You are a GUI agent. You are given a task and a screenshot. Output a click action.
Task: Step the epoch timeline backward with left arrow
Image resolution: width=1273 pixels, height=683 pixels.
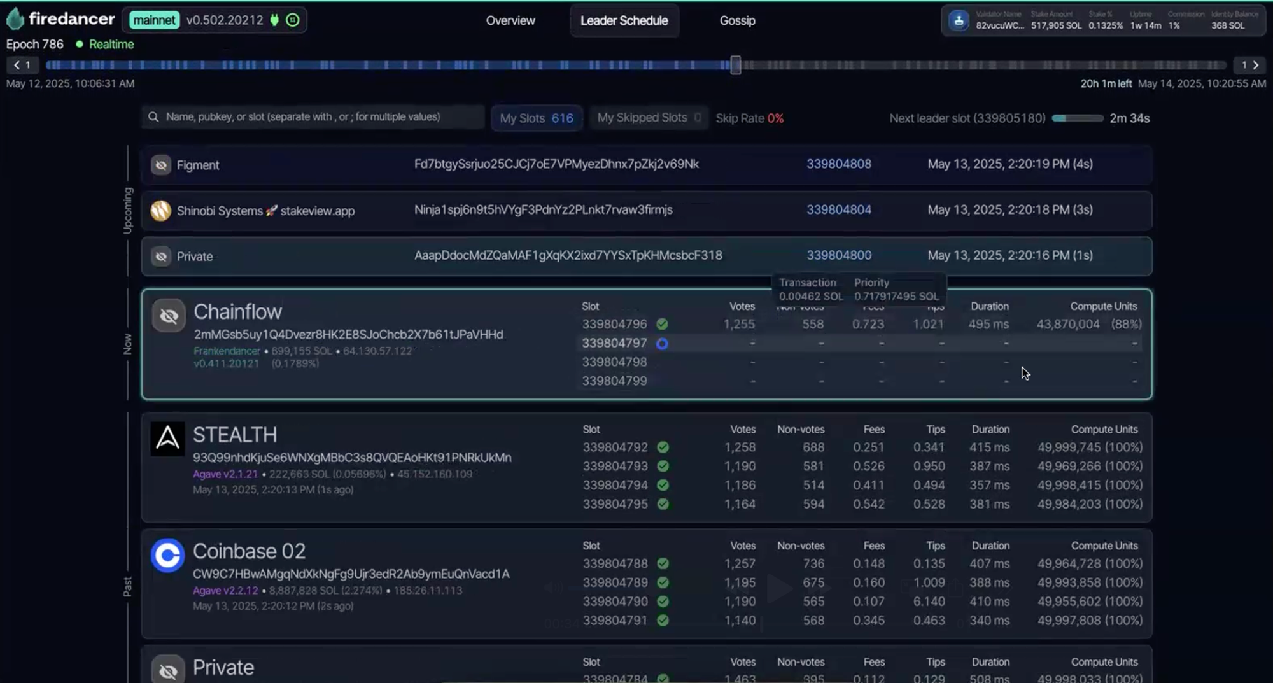coord(22,65)
